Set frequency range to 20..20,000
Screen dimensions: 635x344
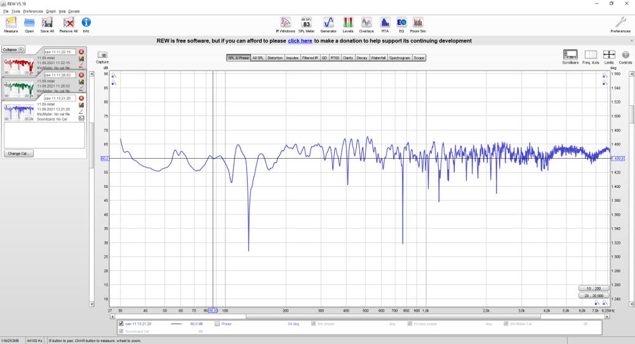coord(594,295)
